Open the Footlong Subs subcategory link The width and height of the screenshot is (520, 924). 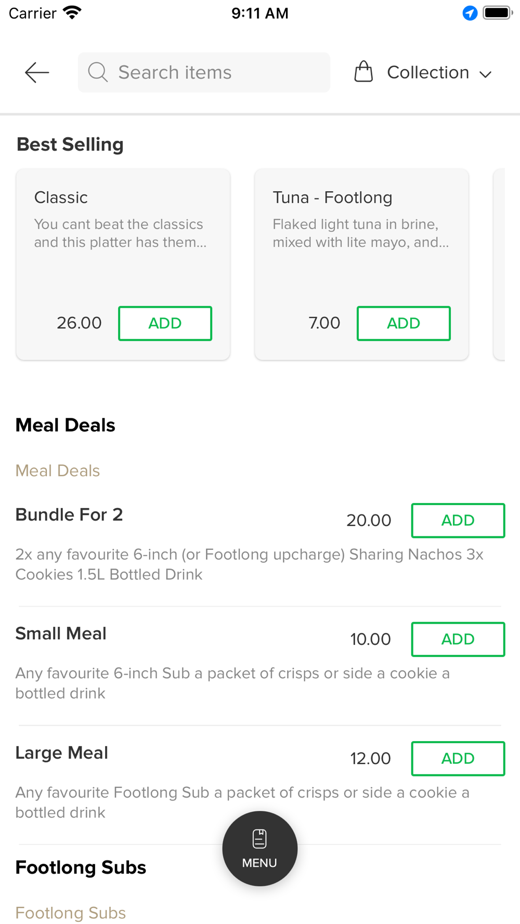(71, 913)
